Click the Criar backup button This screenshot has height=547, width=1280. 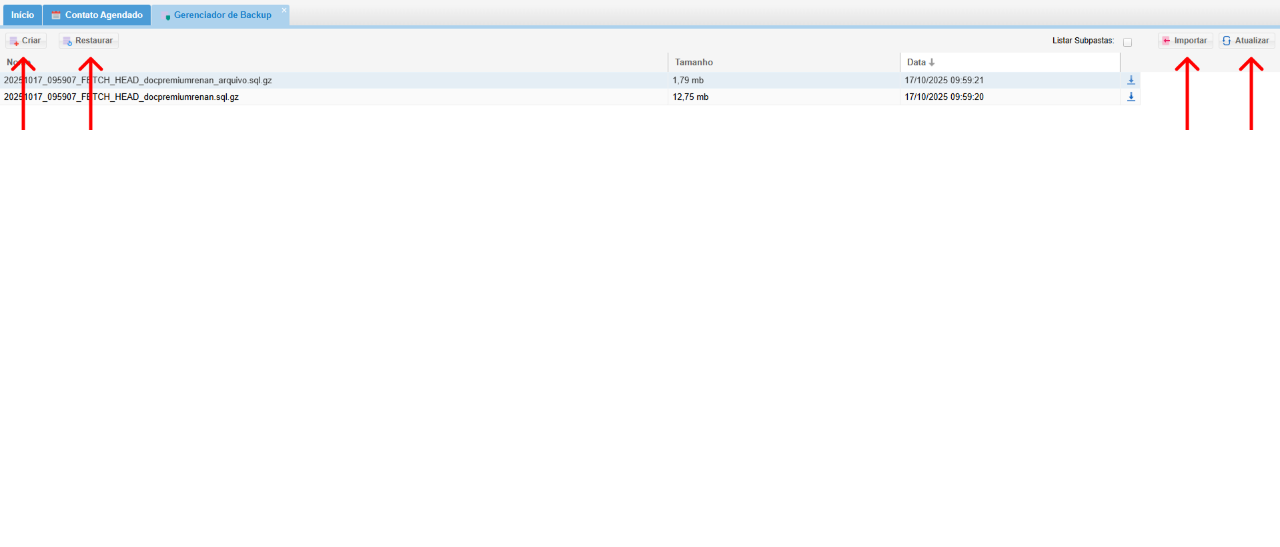click(x=26, y=41)
